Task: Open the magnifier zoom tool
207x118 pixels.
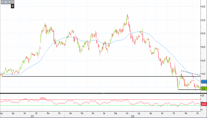Action: 13,2
